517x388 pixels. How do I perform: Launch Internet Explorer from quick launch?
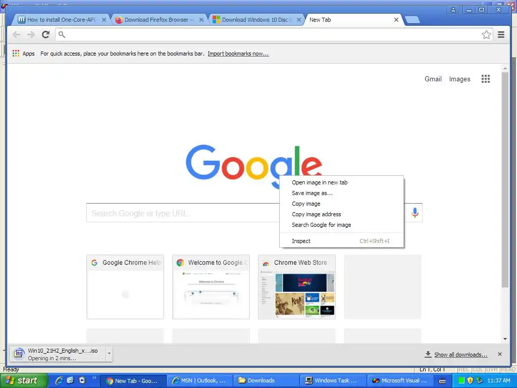tap(59, 380)
